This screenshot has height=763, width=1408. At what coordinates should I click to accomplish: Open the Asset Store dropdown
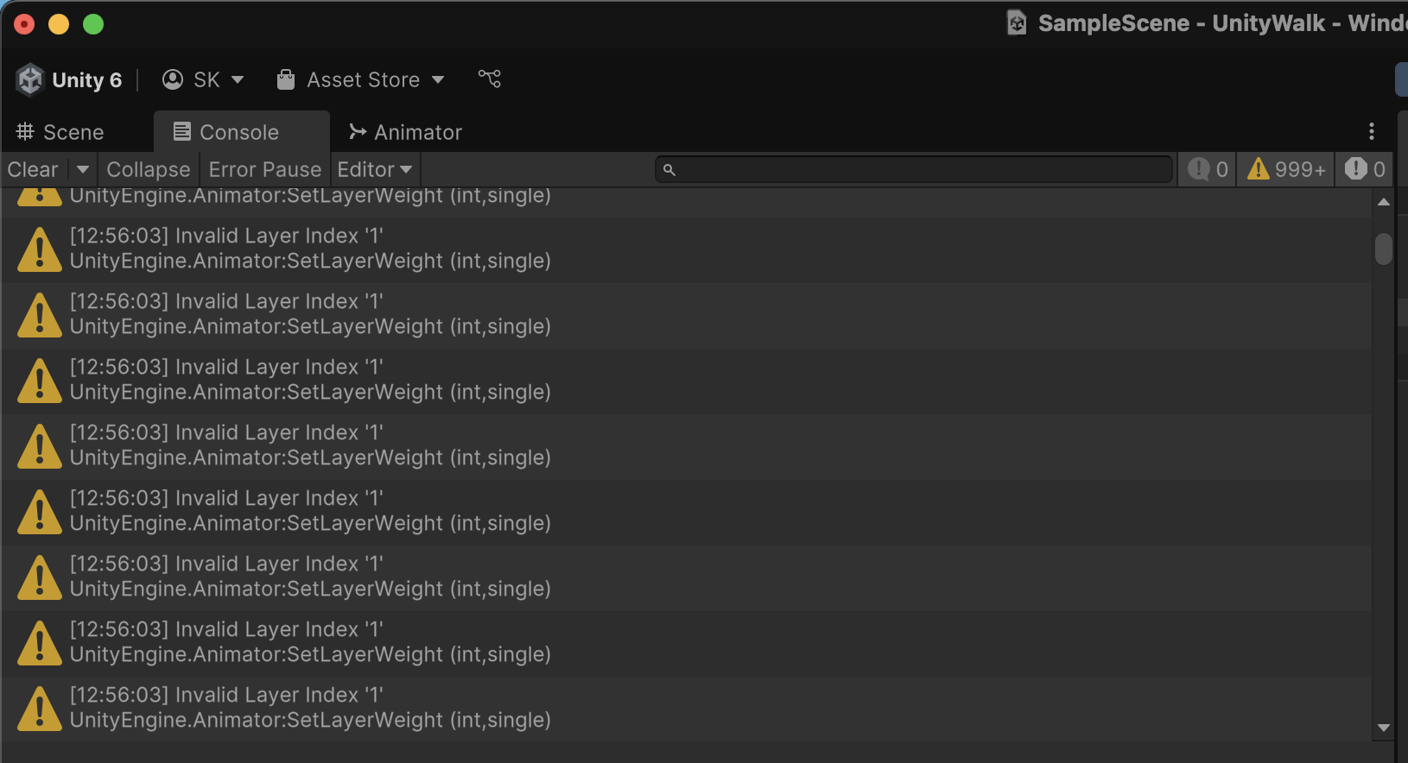pyautogui.click(x=361, y=80)
